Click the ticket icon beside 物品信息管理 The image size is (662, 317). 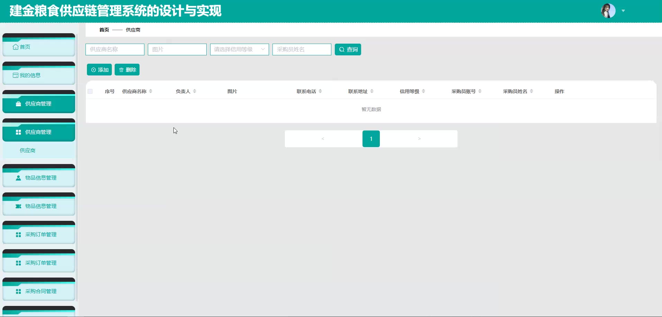click(x=18, y=206)
